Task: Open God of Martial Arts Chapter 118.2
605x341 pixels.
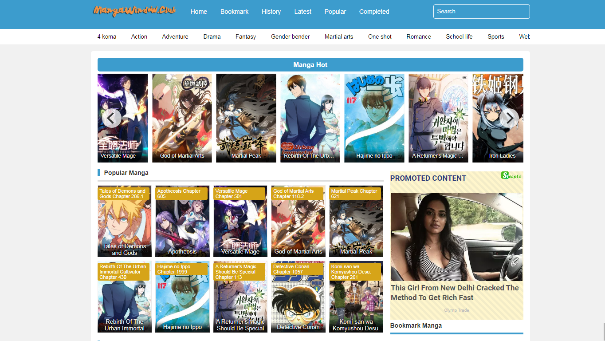Action: (x=297, y=194)
